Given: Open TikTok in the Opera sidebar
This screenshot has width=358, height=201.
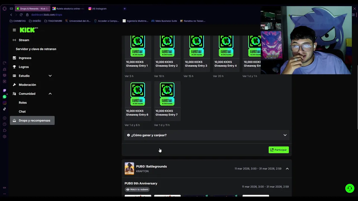Looking at the screenshot, I should pyautogui.click(x=4, y=109).
